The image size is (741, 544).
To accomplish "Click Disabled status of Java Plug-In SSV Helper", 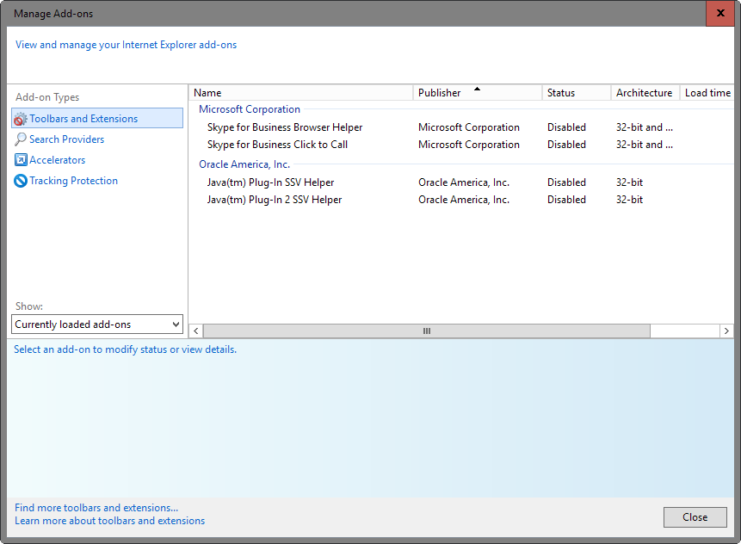I will pyautogui.click(x=566, y=182).
